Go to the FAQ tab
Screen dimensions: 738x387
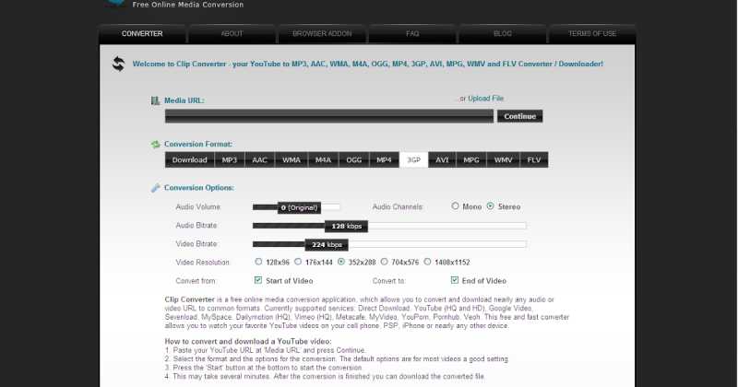coord(412,34)
